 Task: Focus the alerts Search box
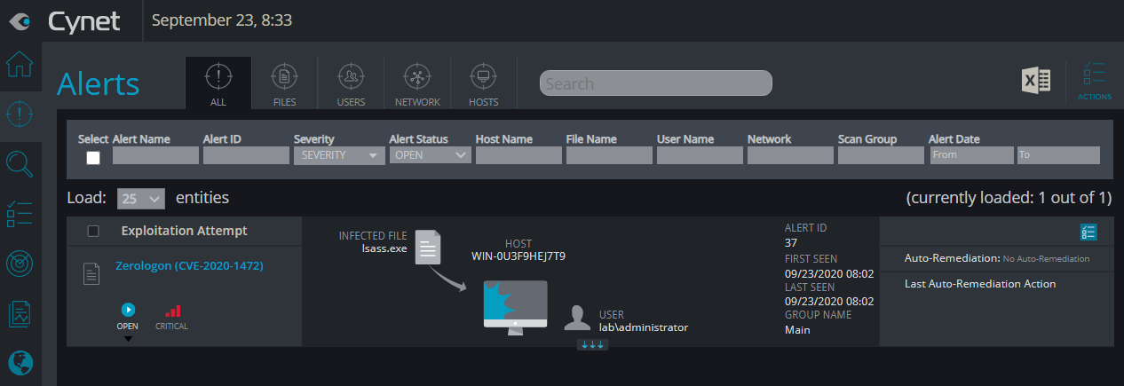coord(656,83)
